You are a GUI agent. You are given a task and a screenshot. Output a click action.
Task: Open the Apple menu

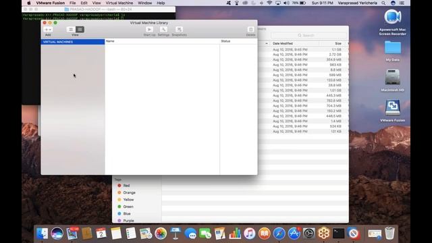click(x=29, y=3)
